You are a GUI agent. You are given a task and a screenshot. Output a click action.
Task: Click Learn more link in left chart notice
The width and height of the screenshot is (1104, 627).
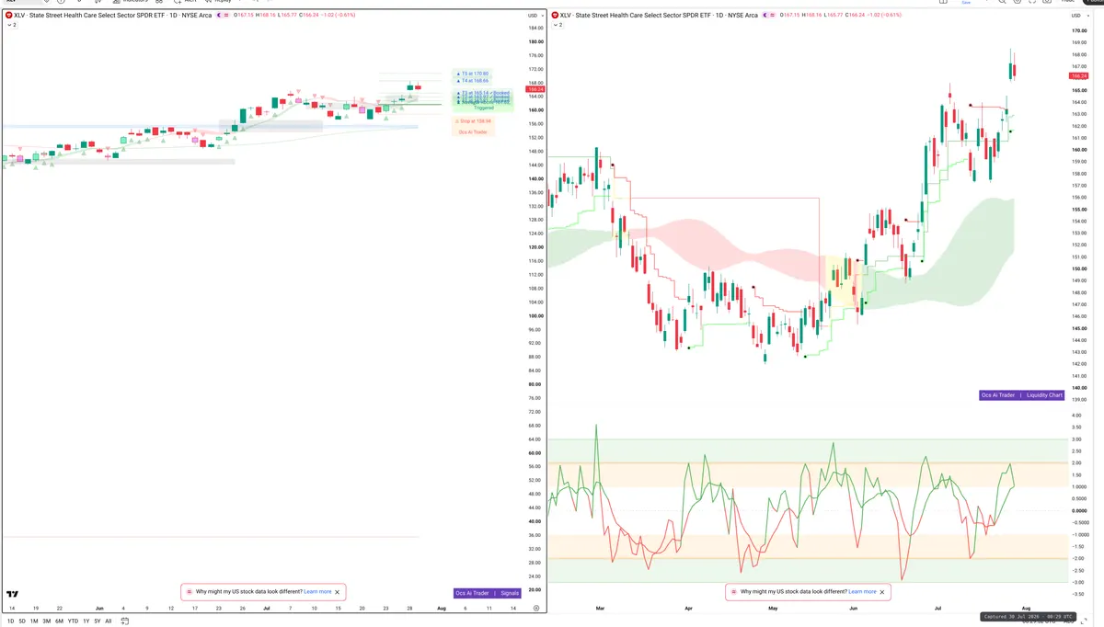tap(317, 592)
